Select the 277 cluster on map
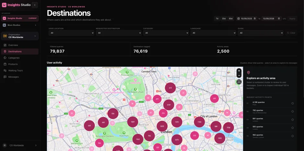Screen dimensions: 304x151 [x=157, y=99]
